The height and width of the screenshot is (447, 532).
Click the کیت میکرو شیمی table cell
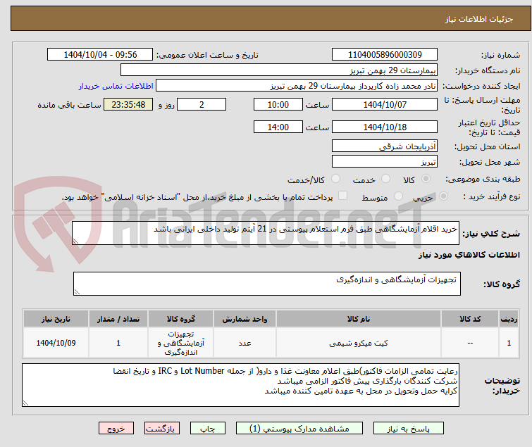(x=359, y=343)
